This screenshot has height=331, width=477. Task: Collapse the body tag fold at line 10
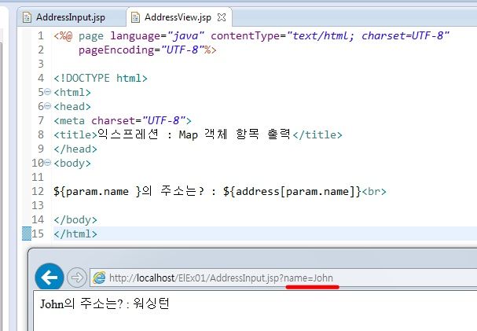[48, 162]
